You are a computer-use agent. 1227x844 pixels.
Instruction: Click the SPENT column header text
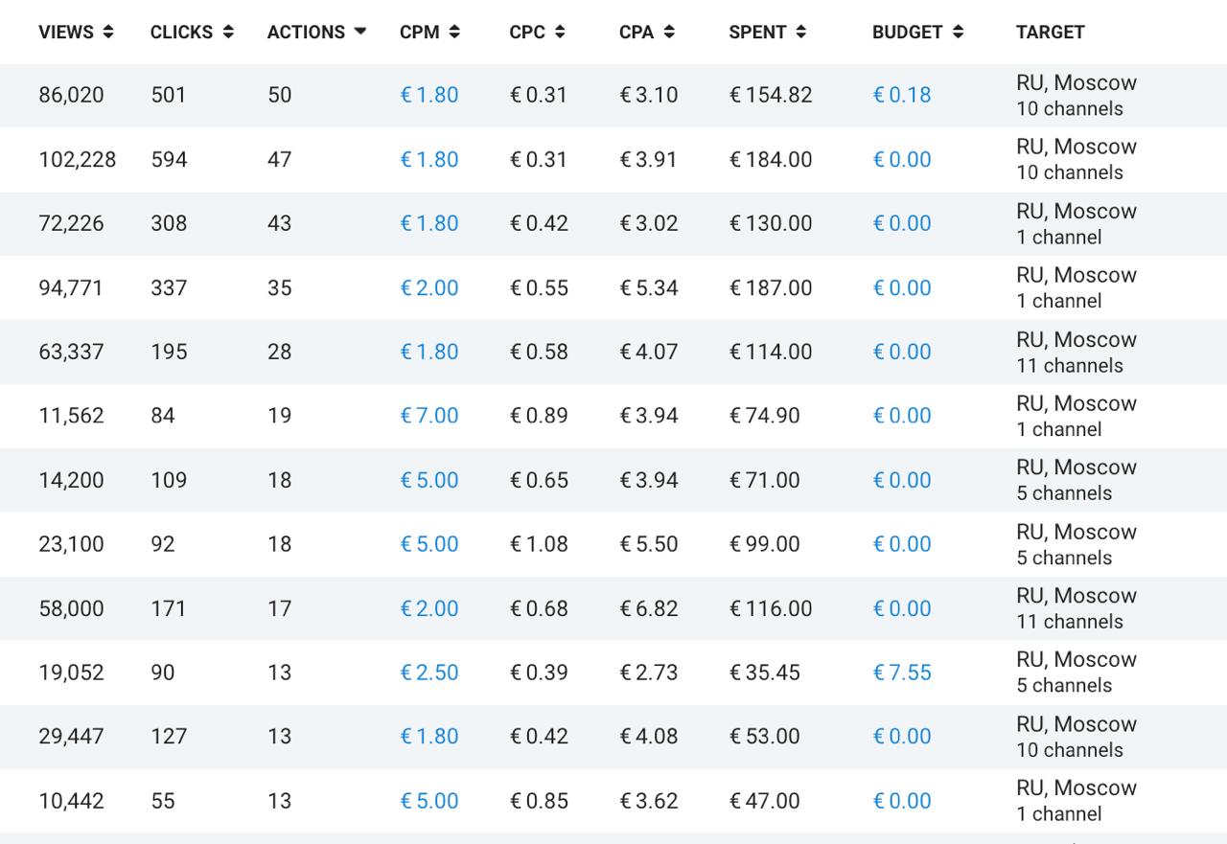click(757, 32)
